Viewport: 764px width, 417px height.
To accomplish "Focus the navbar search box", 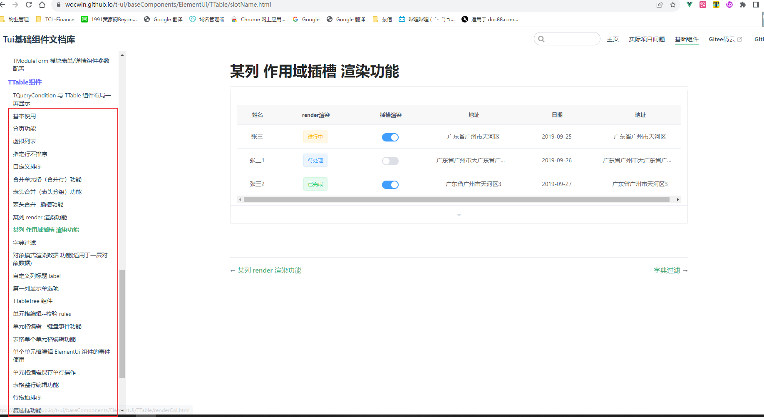I will 567,39.
